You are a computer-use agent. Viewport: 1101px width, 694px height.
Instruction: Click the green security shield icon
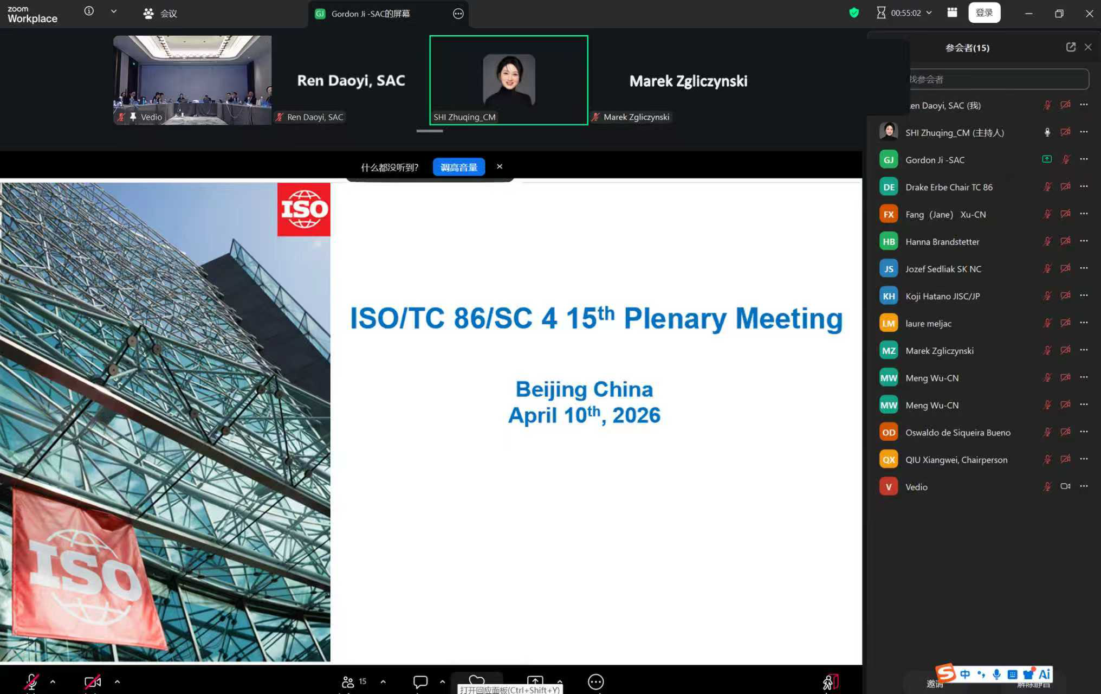pos(854,12)
